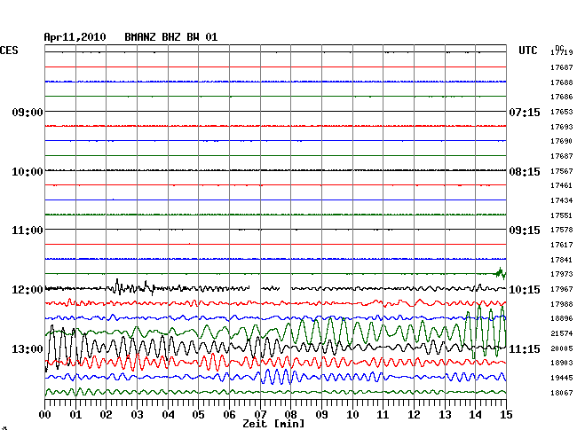Select the DC value "20005"
Screen dimensions: 577x438
coord(562,348)
